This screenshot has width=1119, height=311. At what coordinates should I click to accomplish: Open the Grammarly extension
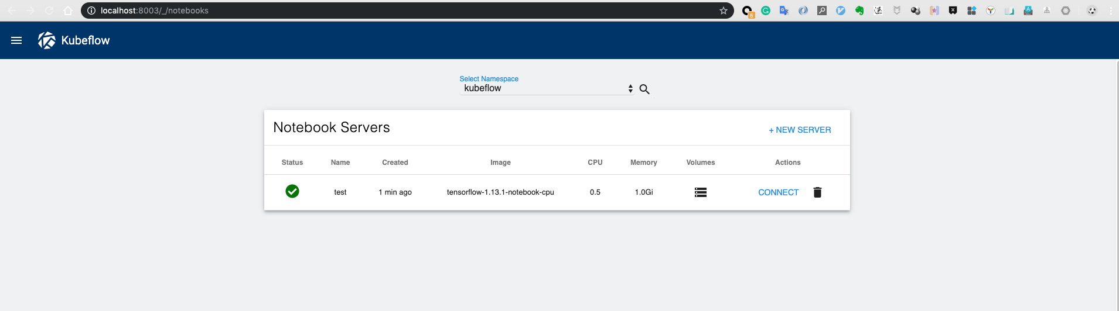click(x=766, y=11)
